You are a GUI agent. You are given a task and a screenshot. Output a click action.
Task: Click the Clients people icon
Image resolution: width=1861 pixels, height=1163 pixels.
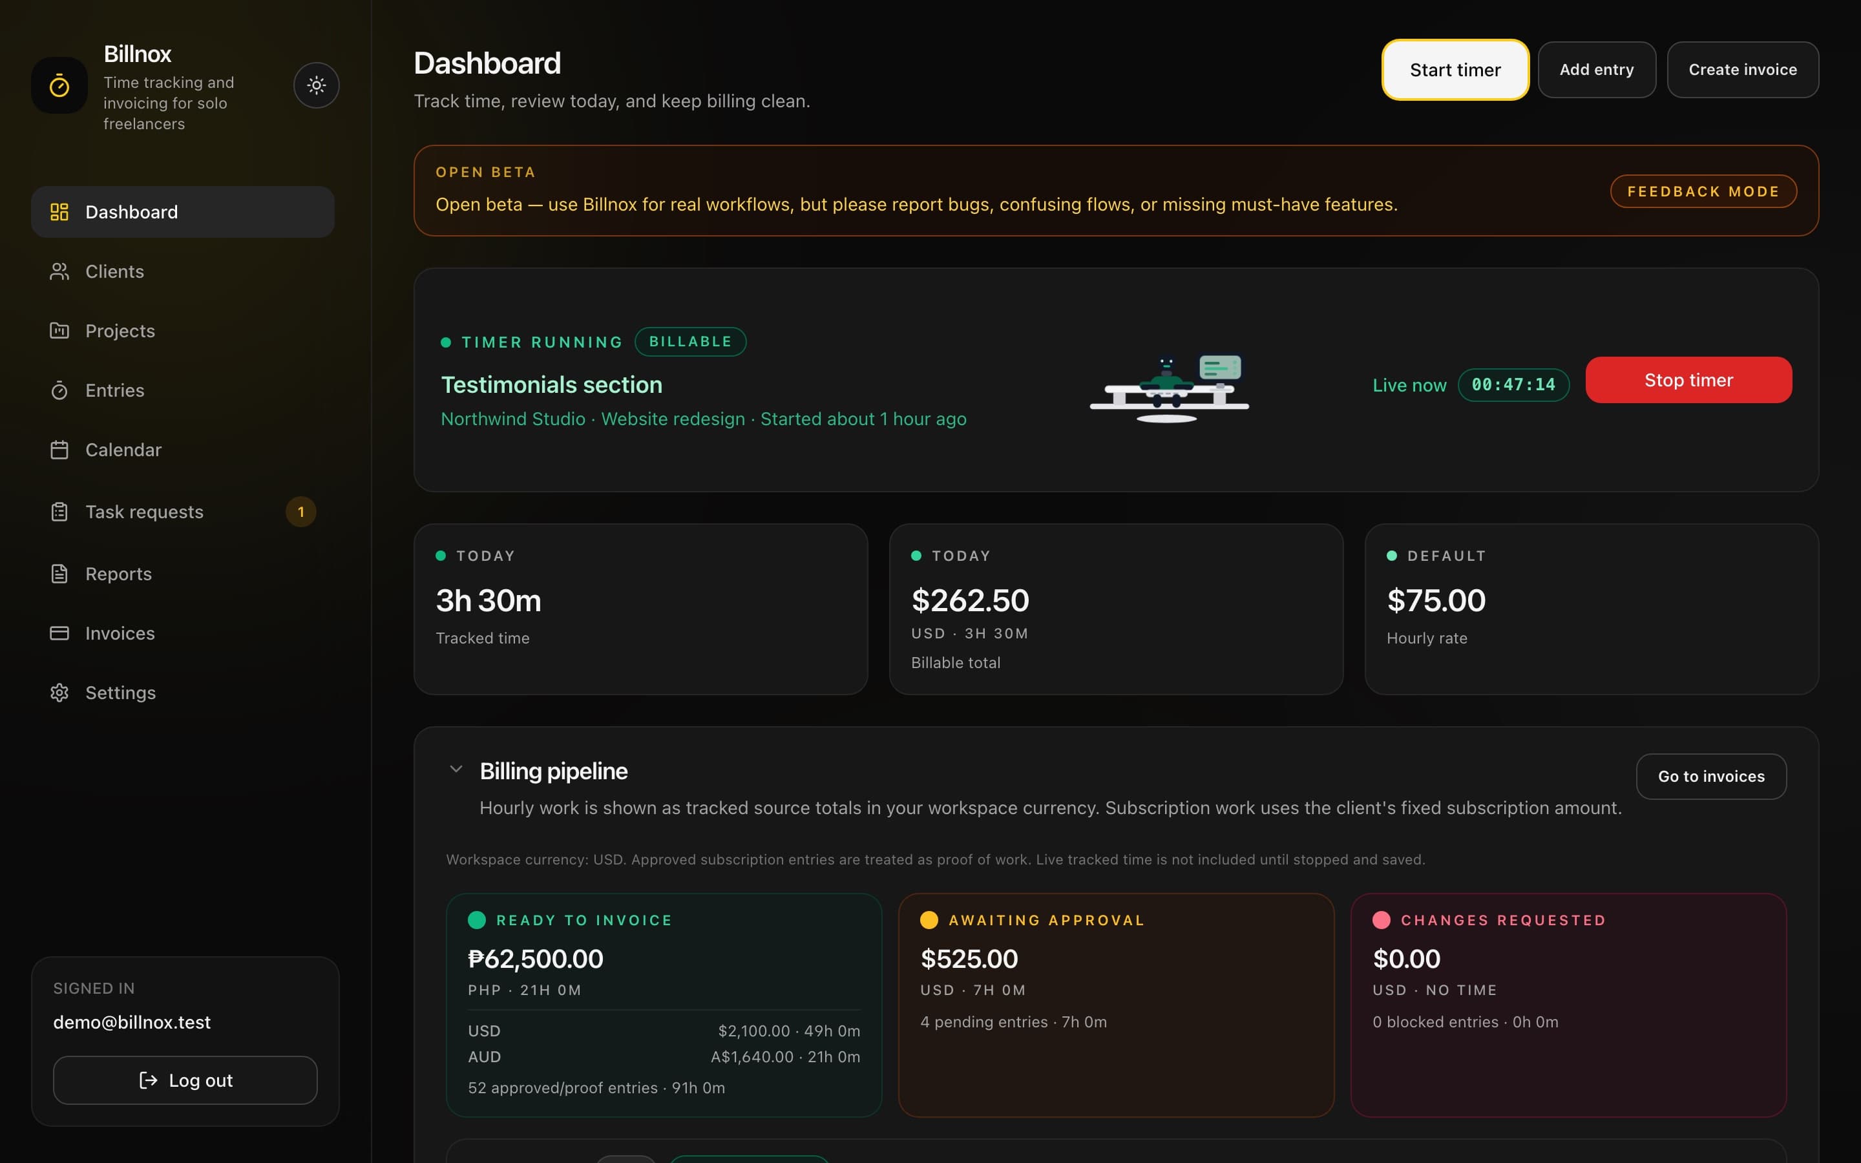click(59, 271)
